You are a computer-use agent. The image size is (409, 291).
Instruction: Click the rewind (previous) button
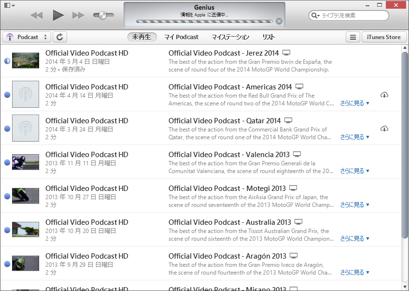click(x=37, y=15)
